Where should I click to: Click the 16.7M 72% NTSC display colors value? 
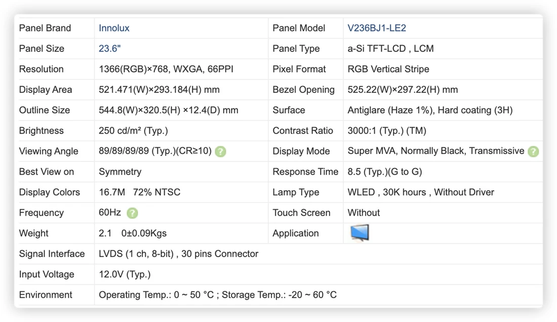[140, 192]
